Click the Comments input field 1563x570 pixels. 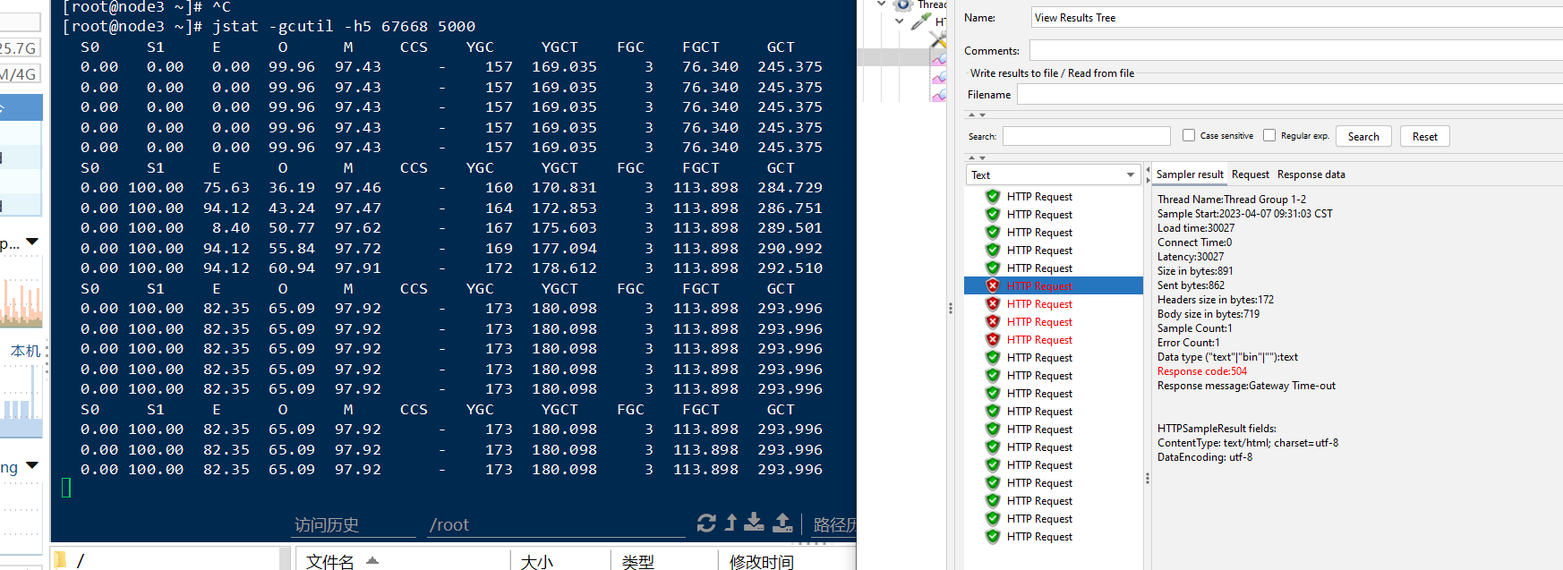[1296, 50]
